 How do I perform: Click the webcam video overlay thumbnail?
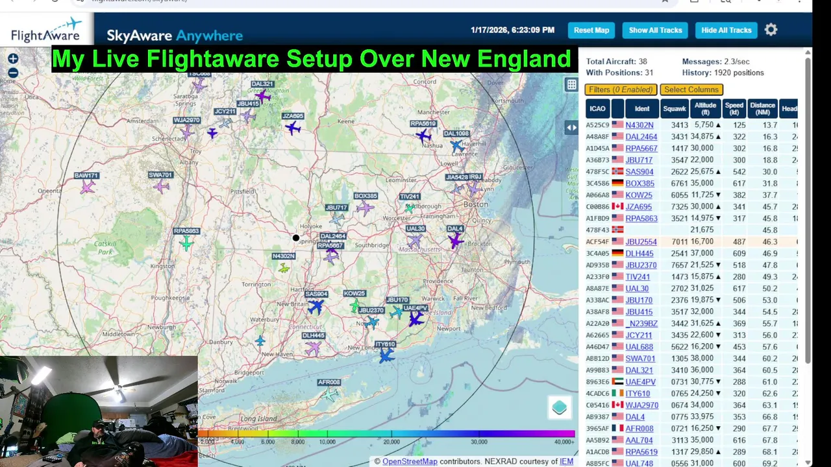point(99,411)
